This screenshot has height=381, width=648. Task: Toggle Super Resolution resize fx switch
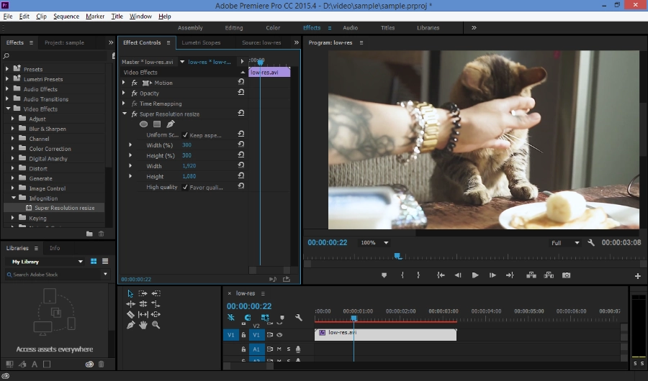tap(135, 114)
